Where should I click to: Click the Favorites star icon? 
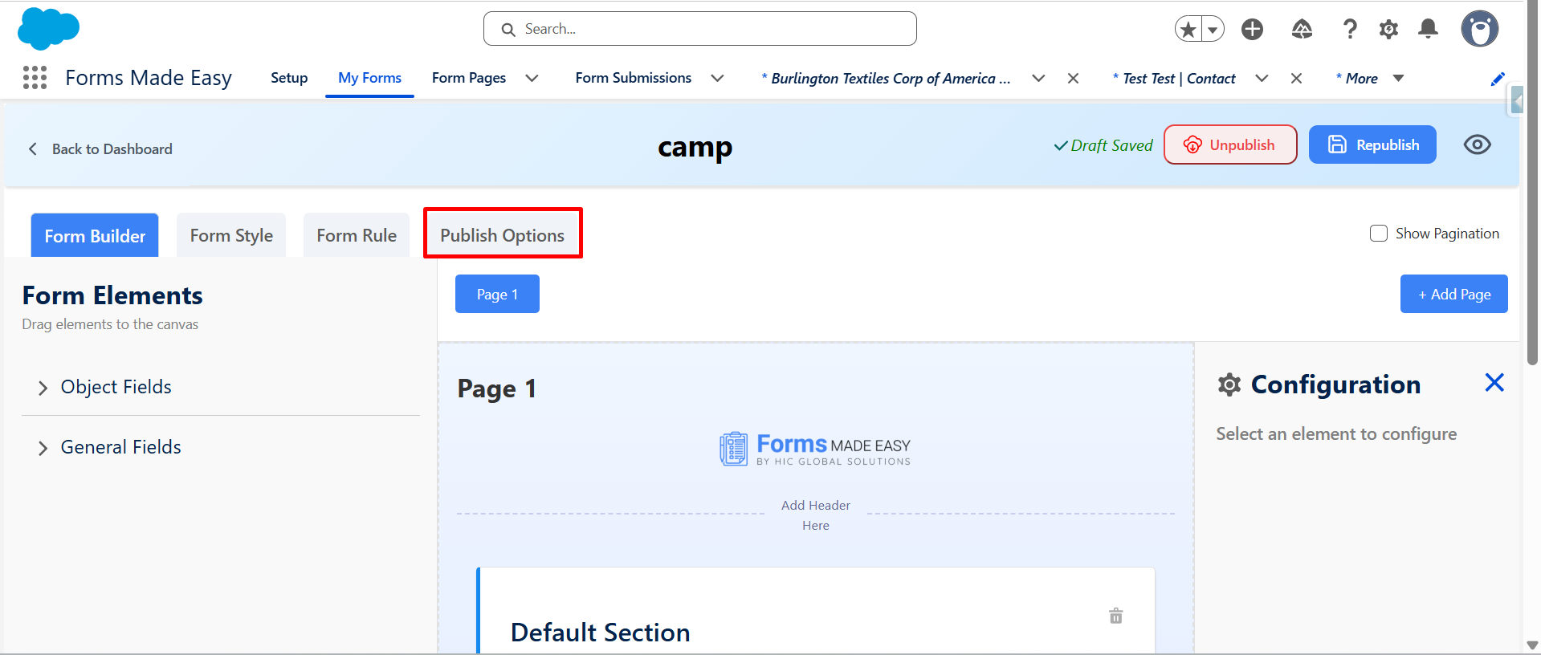click(x=1188, y=30)
